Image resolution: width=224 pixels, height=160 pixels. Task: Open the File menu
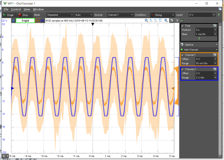pos(6,9)
